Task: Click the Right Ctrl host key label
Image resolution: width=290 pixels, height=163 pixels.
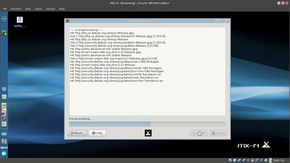Action: 279,160
